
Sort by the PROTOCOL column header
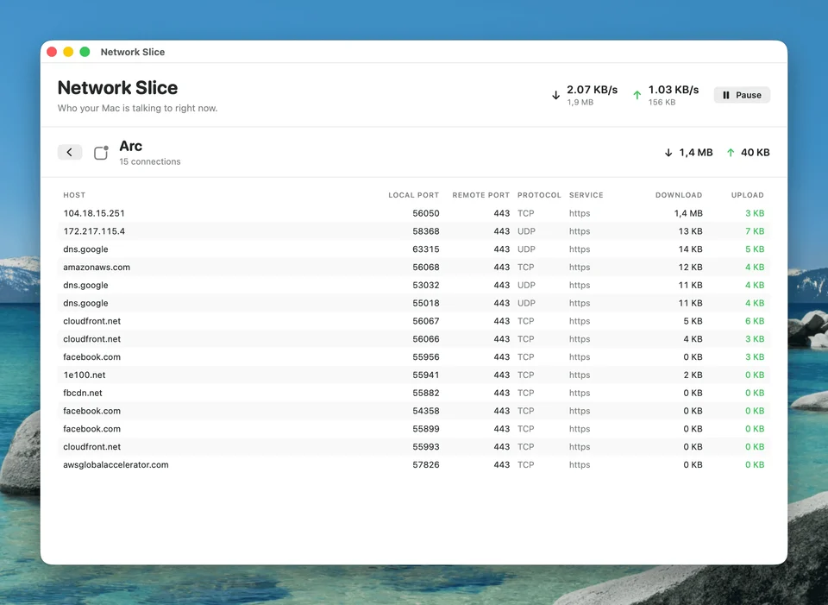coord(539,195)
